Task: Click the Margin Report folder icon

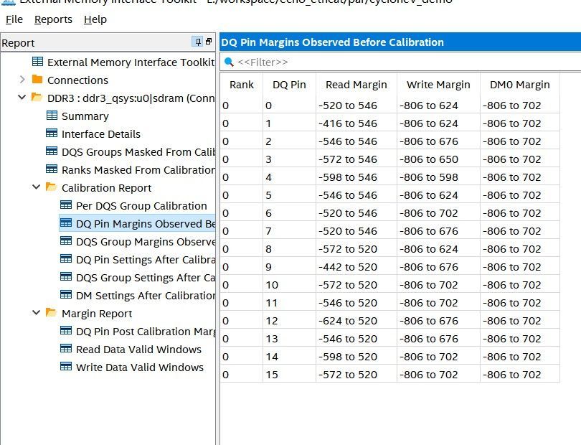Action: coord(52,313)
